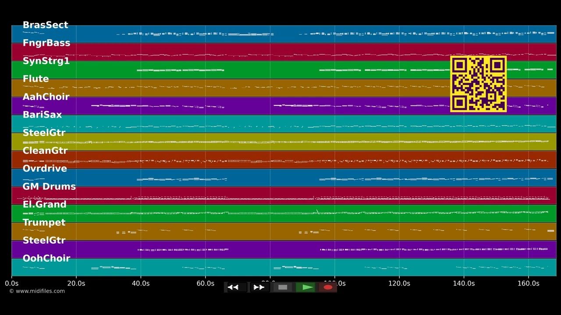Select the BrasSect track label

pyautogui.click(x=45, y=25)
